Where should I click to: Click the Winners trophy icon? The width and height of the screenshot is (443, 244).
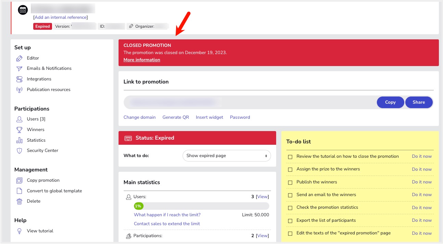[x=20, y=130]
